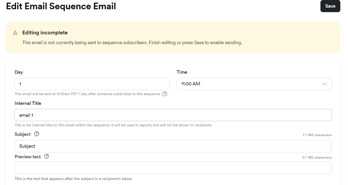
Task: Click the Time field label
Action: click(x=182, y=72)
